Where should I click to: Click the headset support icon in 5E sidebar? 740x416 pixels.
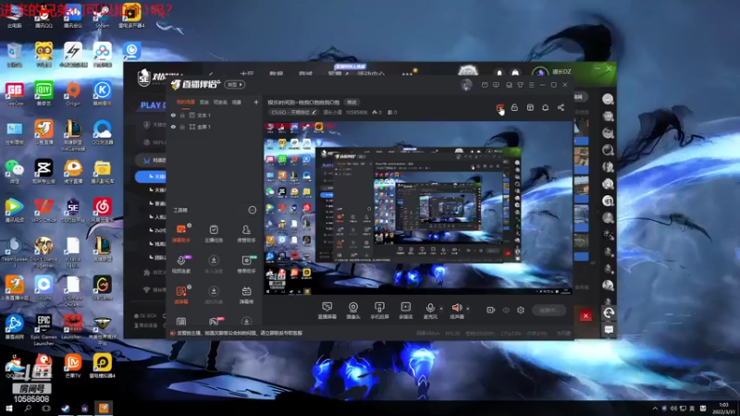tap(609, 312)
